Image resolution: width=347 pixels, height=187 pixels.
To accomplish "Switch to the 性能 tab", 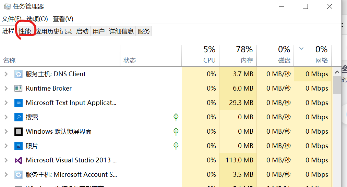I will point(25,31).
